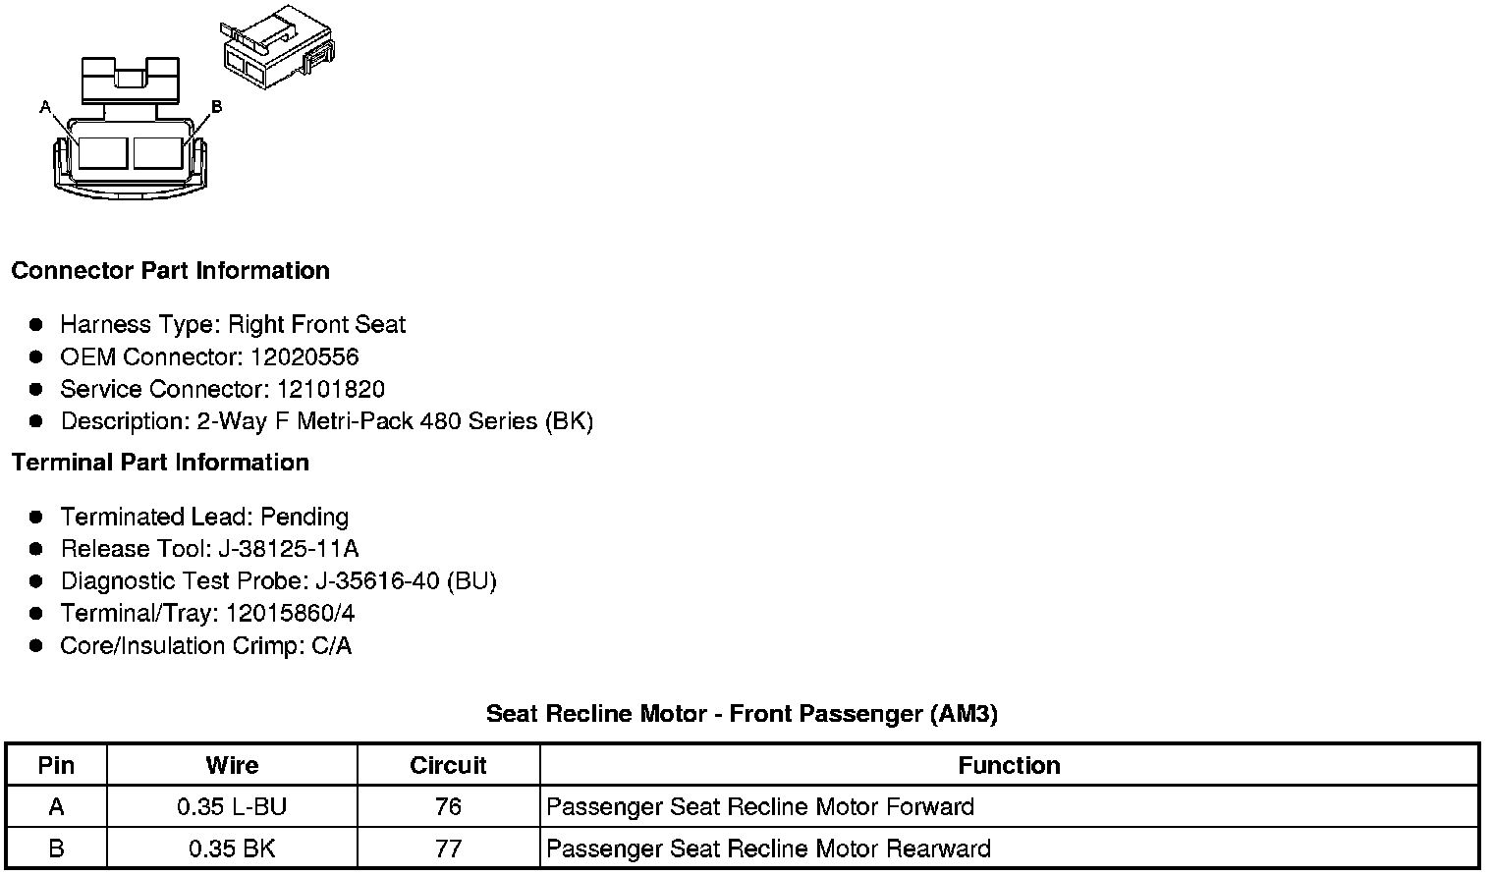Click the 0.35 L-BU wire cell
Viewport: 1493px width, 876px height.
[x=232, y=807]
